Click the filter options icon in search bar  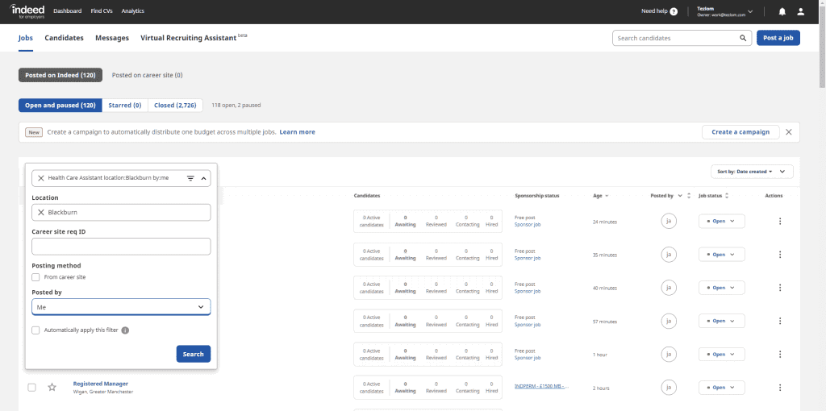191,178
